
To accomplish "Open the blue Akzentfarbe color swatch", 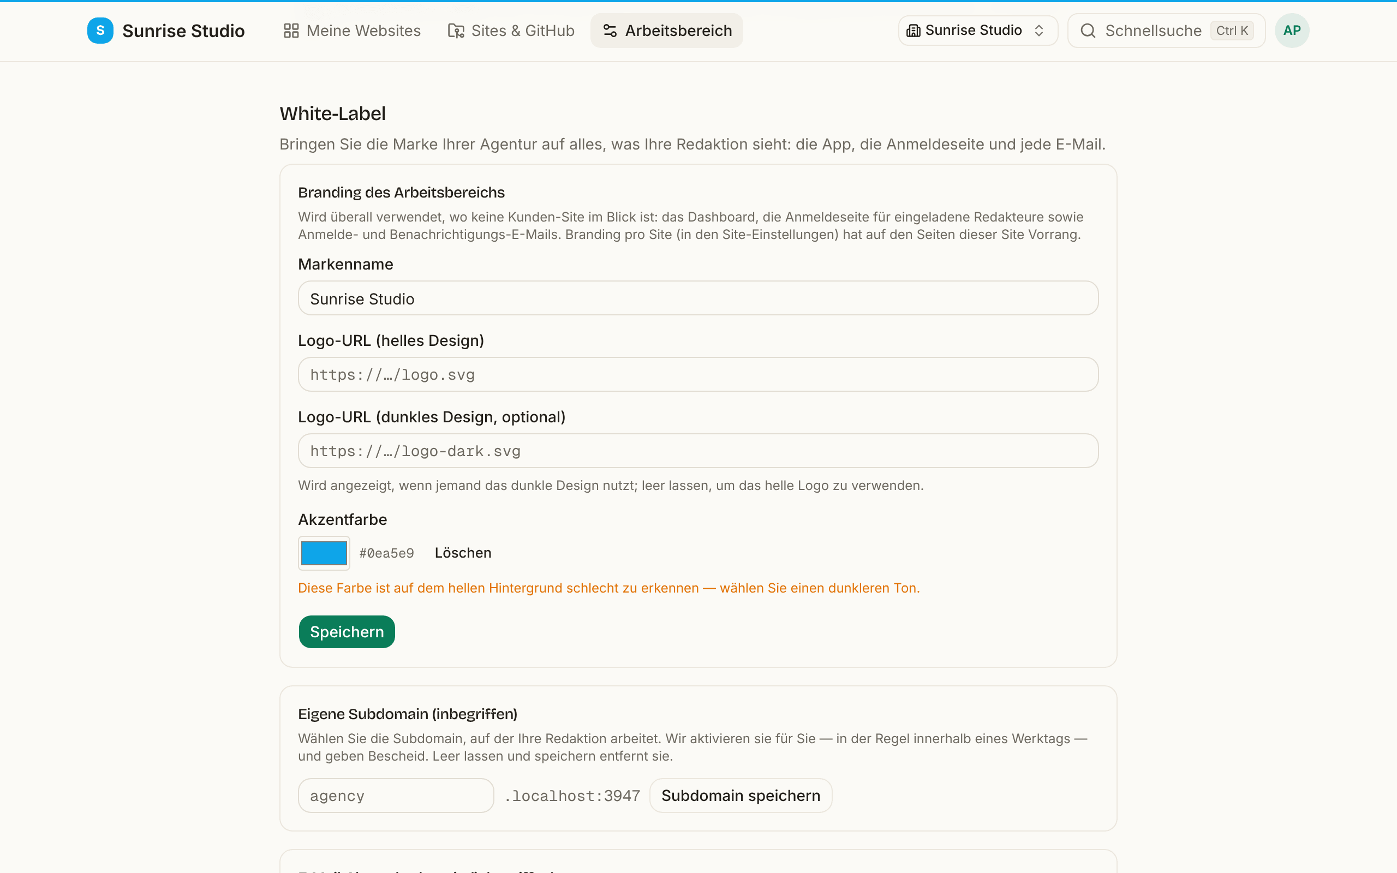I will (x=324, y=553).
